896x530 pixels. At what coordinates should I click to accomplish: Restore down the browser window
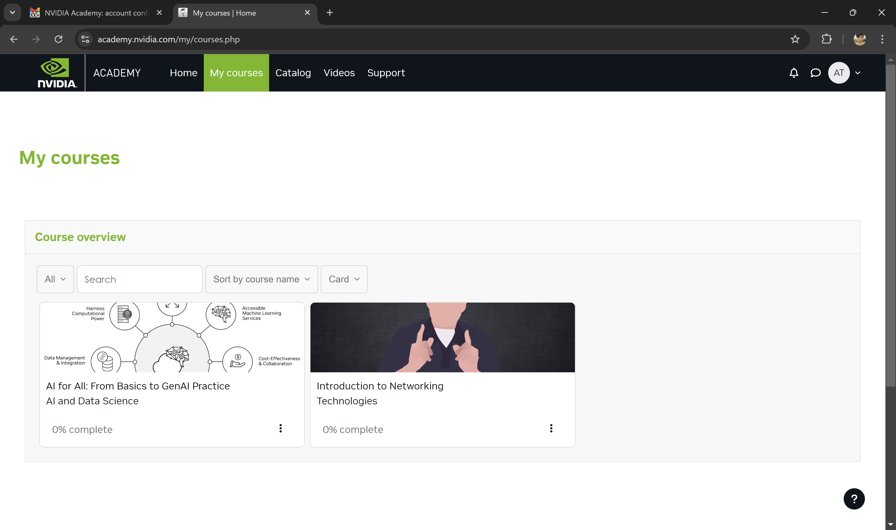click(x=853, y=12)
